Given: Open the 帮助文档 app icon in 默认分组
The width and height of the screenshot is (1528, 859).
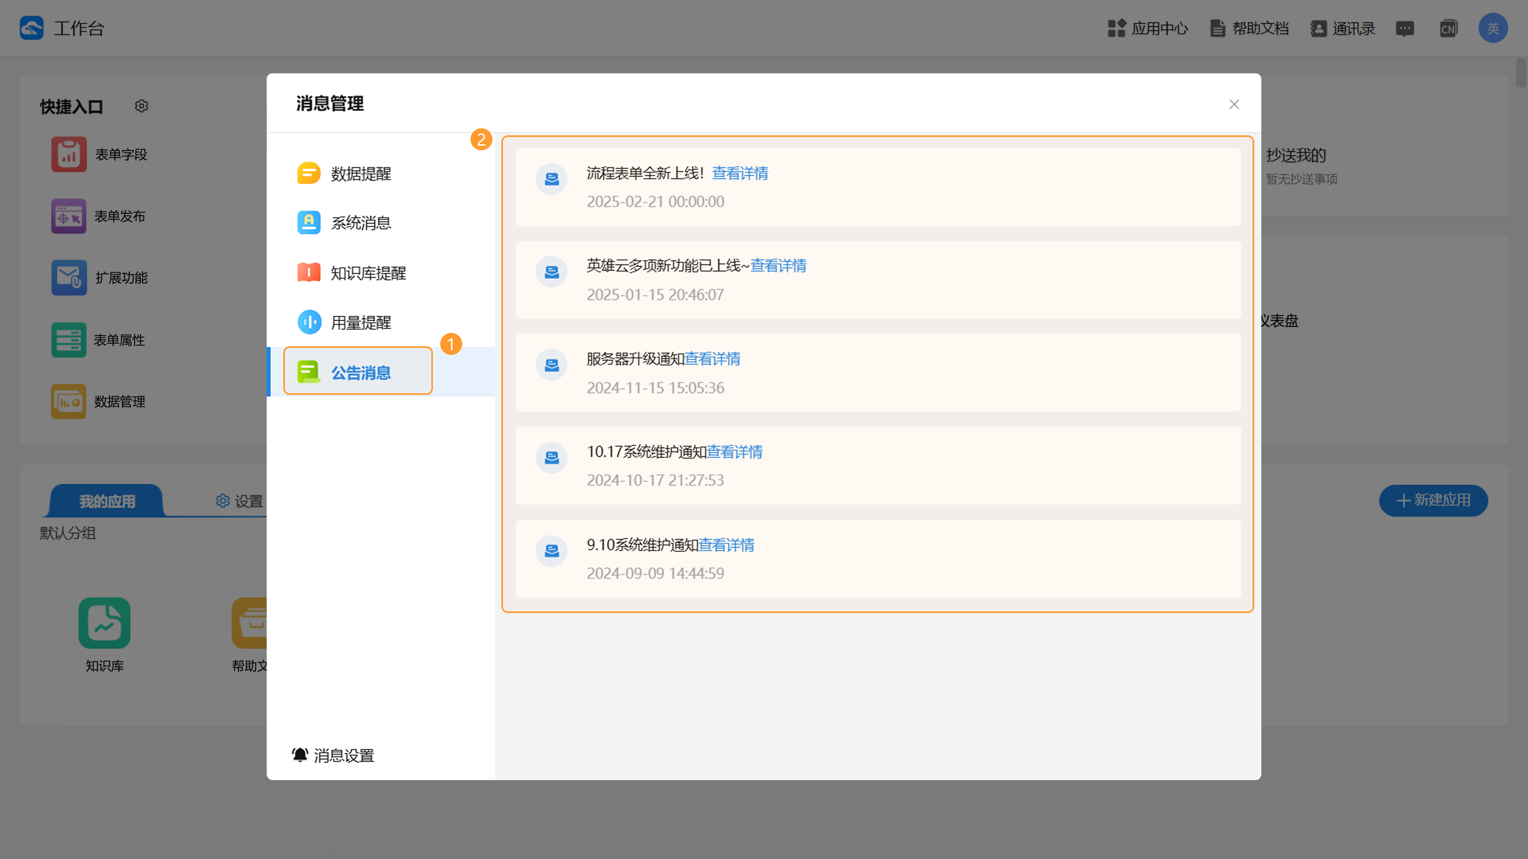Looking at the screenshot, I should 249,623.
